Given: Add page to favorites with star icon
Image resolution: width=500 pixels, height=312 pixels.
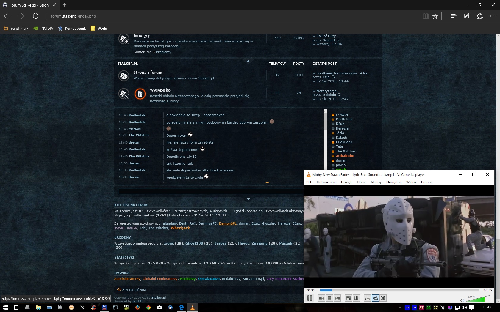Looking at the screenshot, I should point(435,16).
